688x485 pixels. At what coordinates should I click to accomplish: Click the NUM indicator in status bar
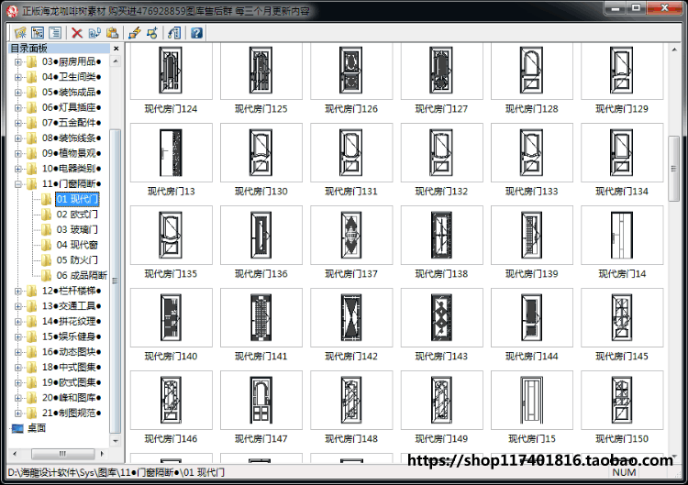[624, 472]
